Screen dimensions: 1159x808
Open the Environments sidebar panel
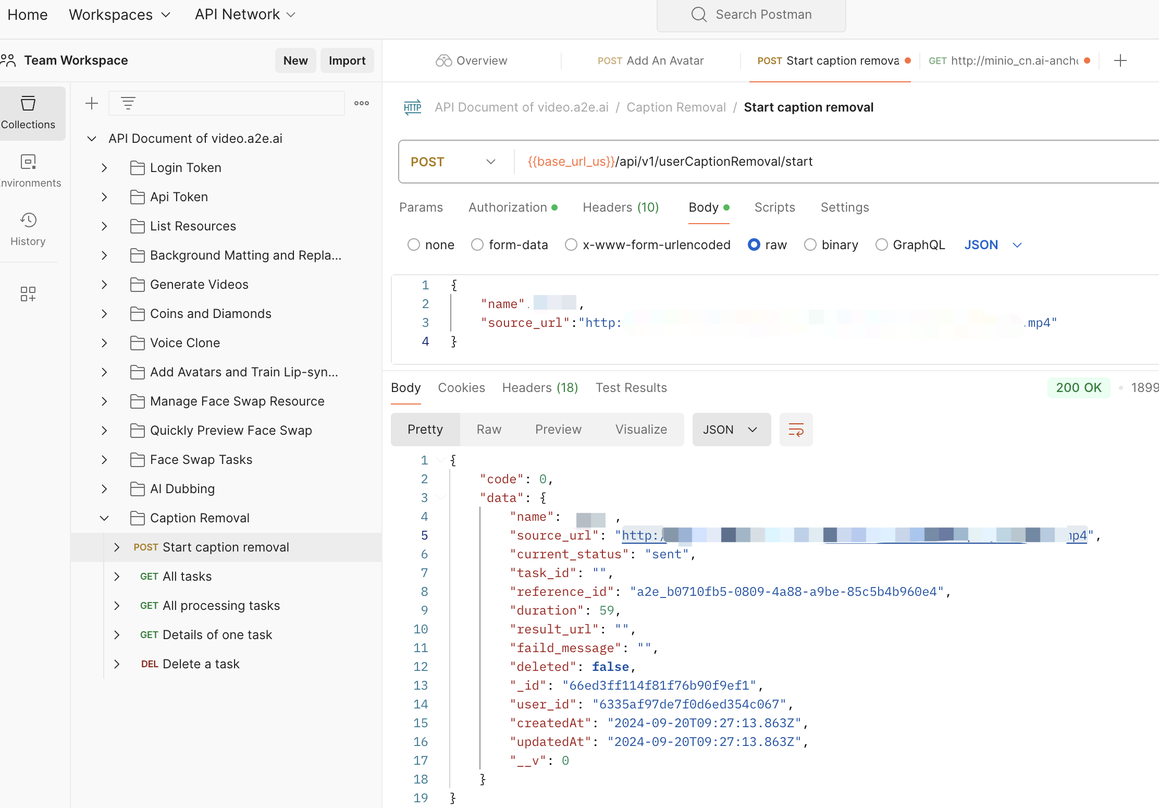28,170
